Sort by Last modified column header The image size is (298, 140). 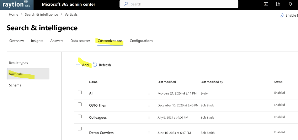[x=167, y=82]
